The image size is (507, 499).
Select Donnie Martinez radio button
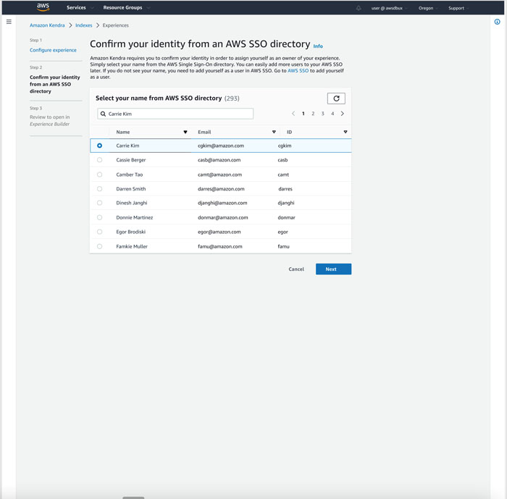pos(100,217)
